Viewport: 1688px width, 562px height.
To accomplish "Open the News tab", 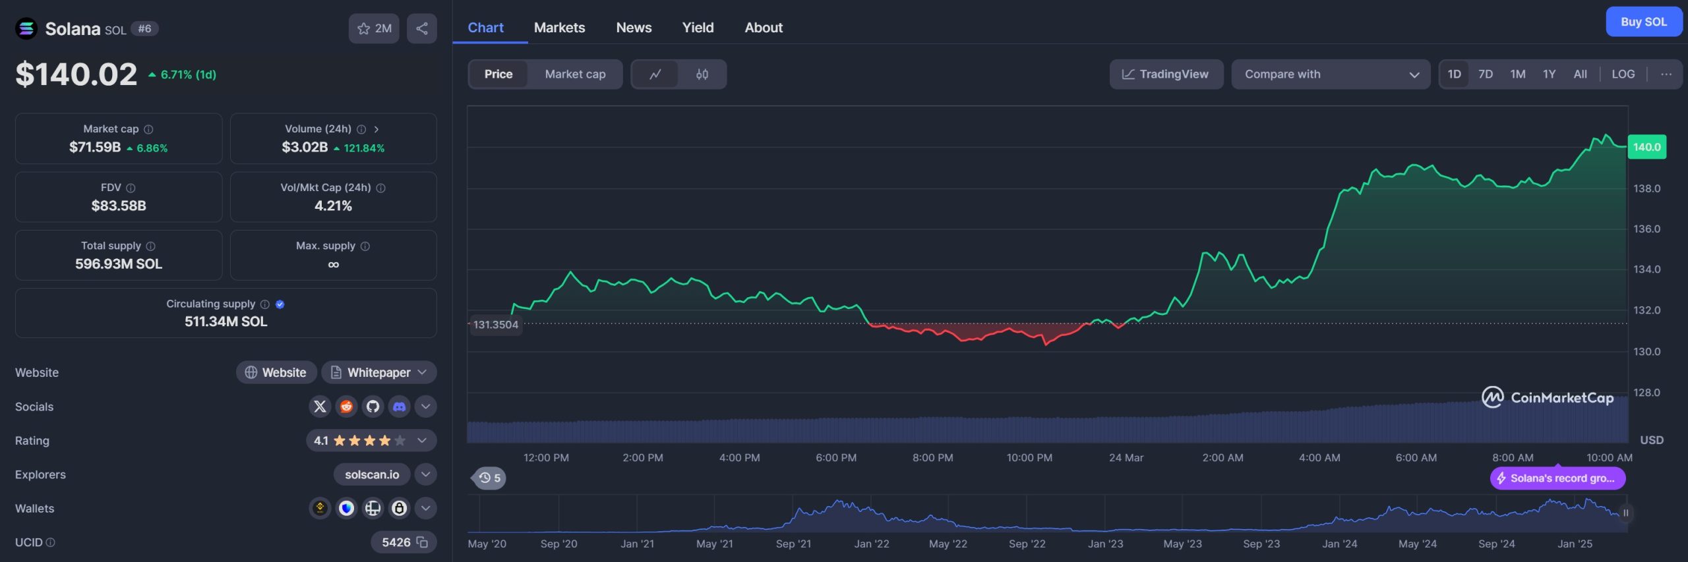I will coord(634,28).
